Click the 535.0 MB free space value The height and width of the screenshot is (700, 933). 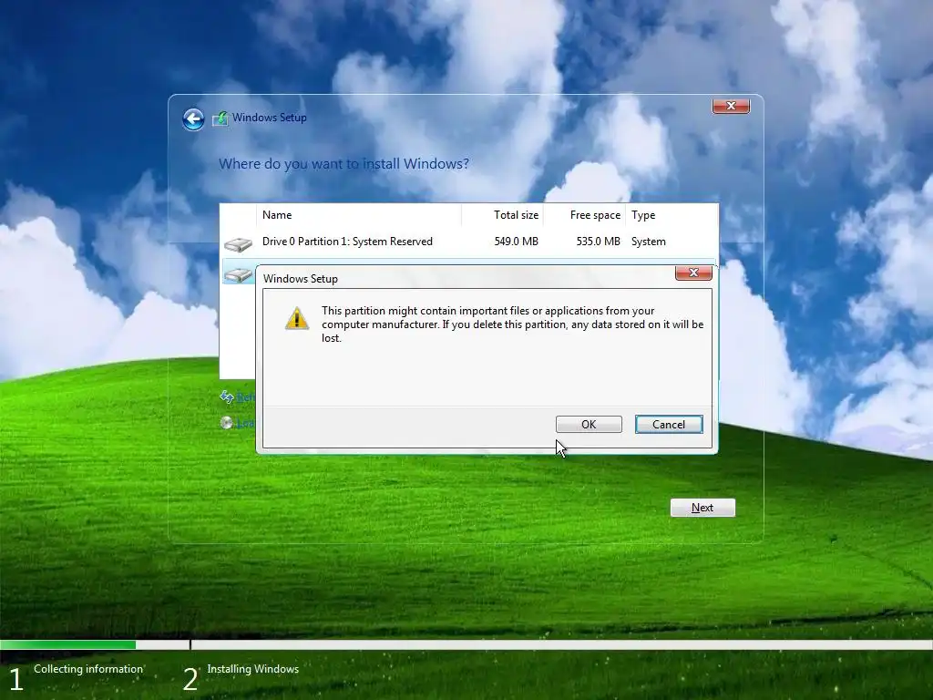tap(598, 242)
